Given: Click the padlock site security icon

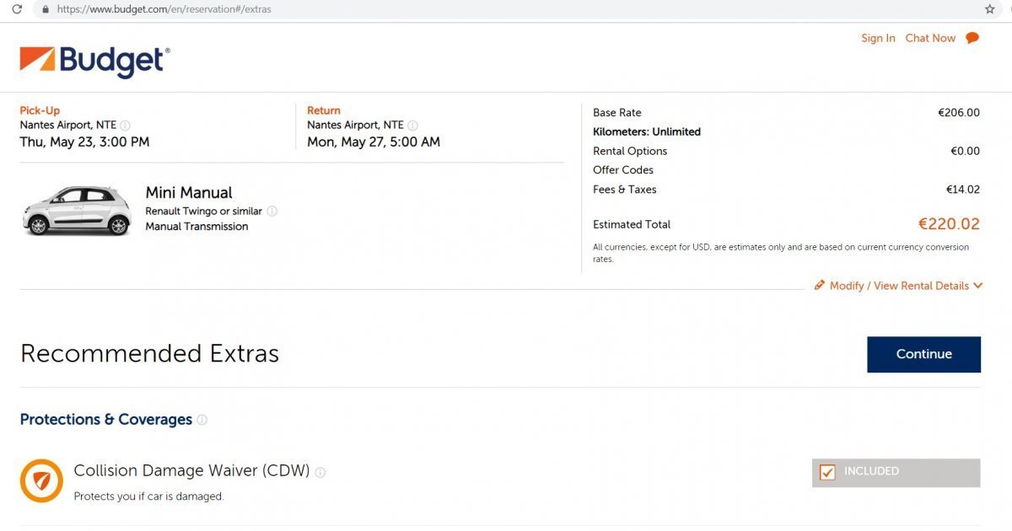Looking at the screenshot, I should click(46, 9).
